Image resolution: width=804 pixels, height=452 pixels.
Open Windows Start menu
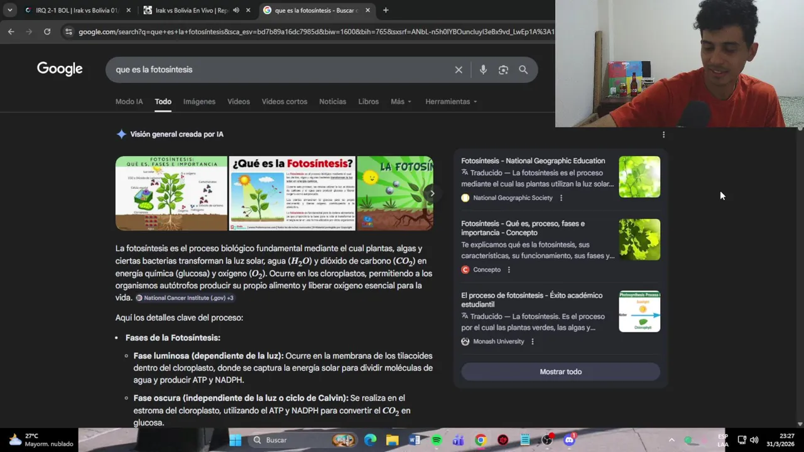(236, 440)
